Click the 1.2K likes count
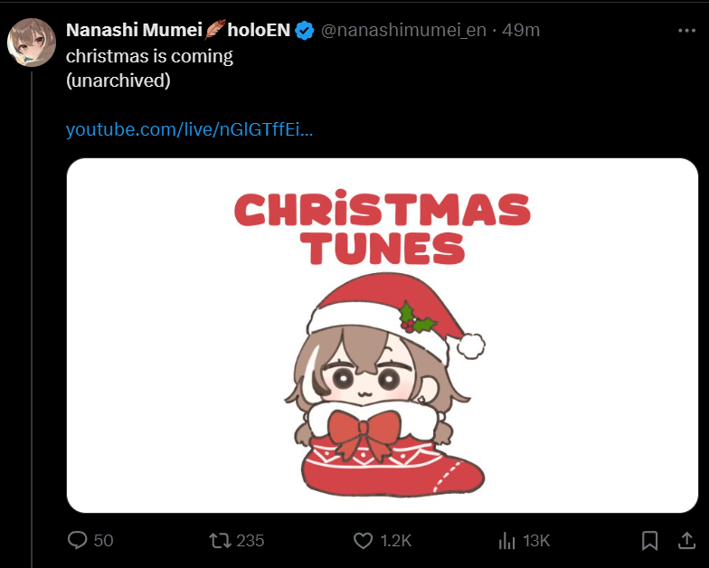709x568 pixels. click(395, 541)
